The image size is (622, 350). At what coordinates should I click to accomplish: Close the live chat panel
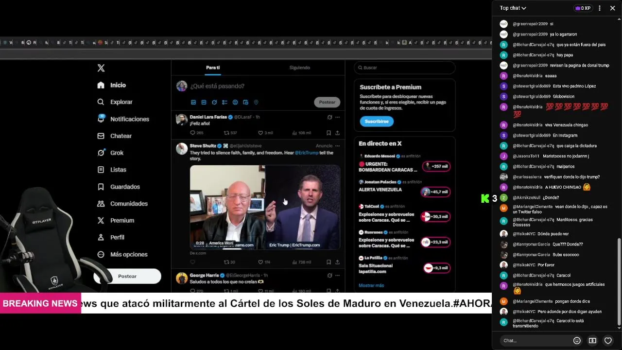coord(612,8)
